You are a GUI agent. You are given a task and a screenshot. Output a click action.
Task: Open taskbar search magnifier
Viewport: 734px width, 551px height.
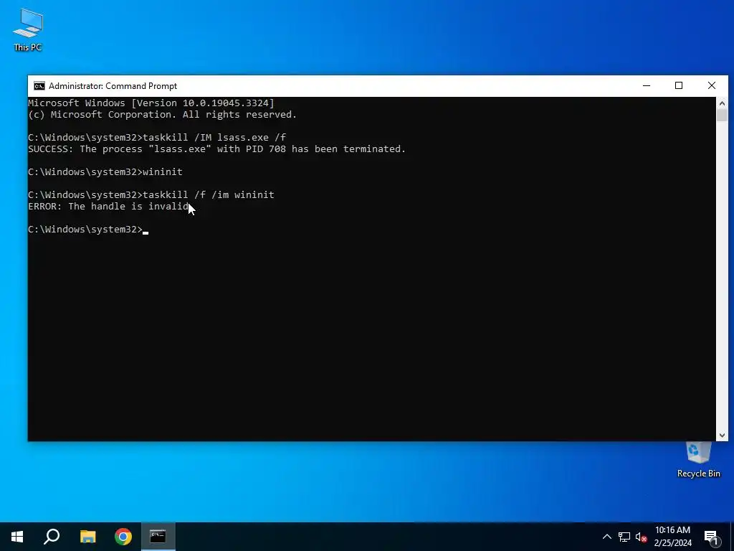pyautogui.click(x=52, y=537)
